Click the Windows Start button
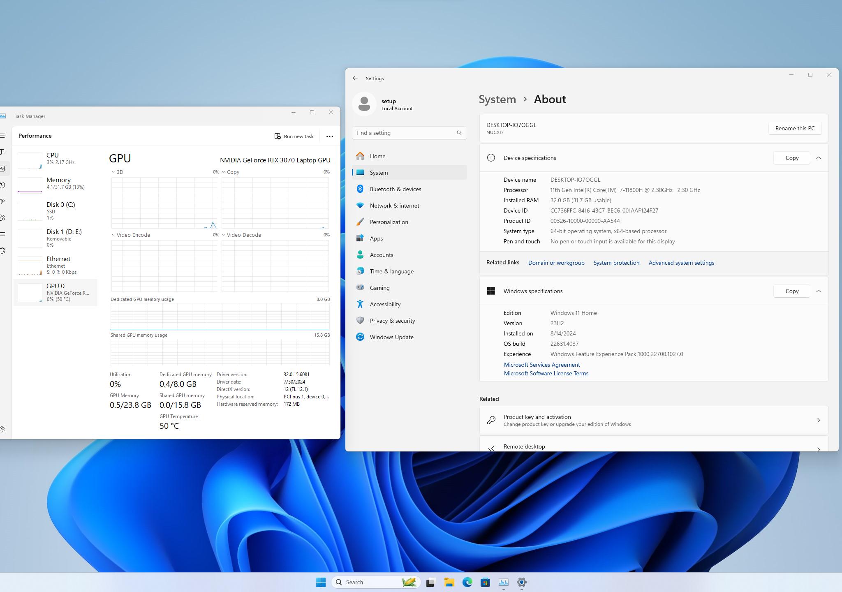Screen dimensions: 842x592 pos(321,582)
